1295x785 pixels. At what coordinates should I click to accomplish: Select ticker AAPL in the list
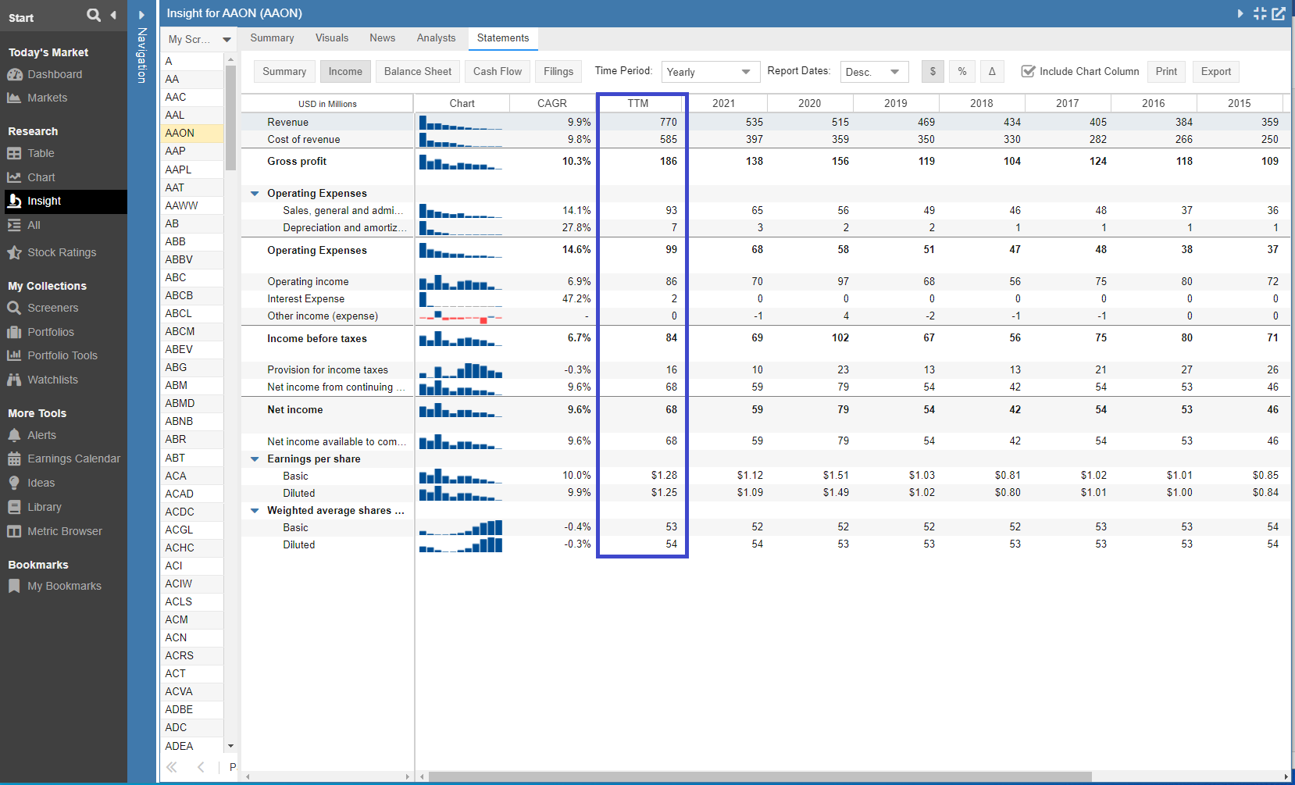coord(192,169)
